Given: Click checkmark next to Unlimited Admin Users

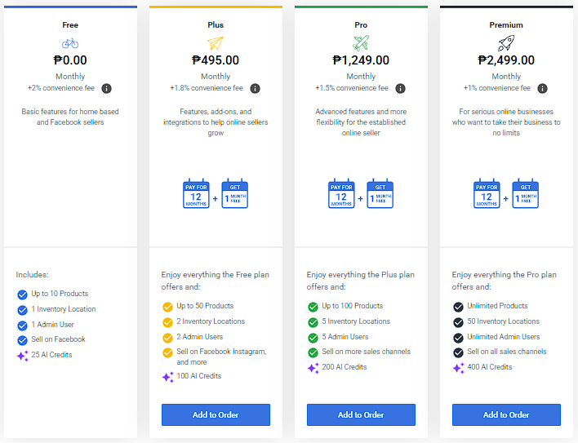Looking at the screenshot, I should pyautogui.click(x=458, y=337).
